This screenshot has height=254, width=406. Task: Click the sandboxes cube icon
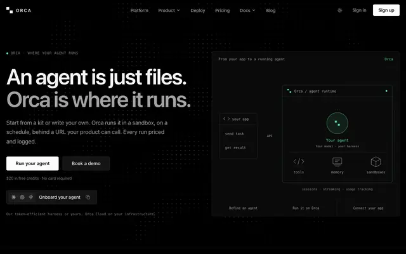(x=376, y=162)
